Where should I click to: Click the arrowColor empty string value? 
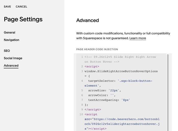(x=112, y=95)
